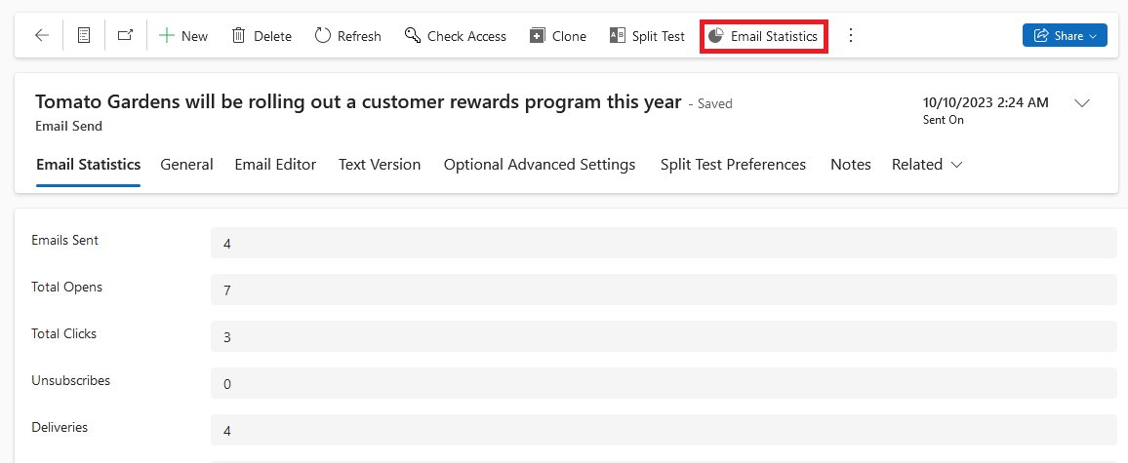
Task: Start a Split Test
Action: pos(648,35)
